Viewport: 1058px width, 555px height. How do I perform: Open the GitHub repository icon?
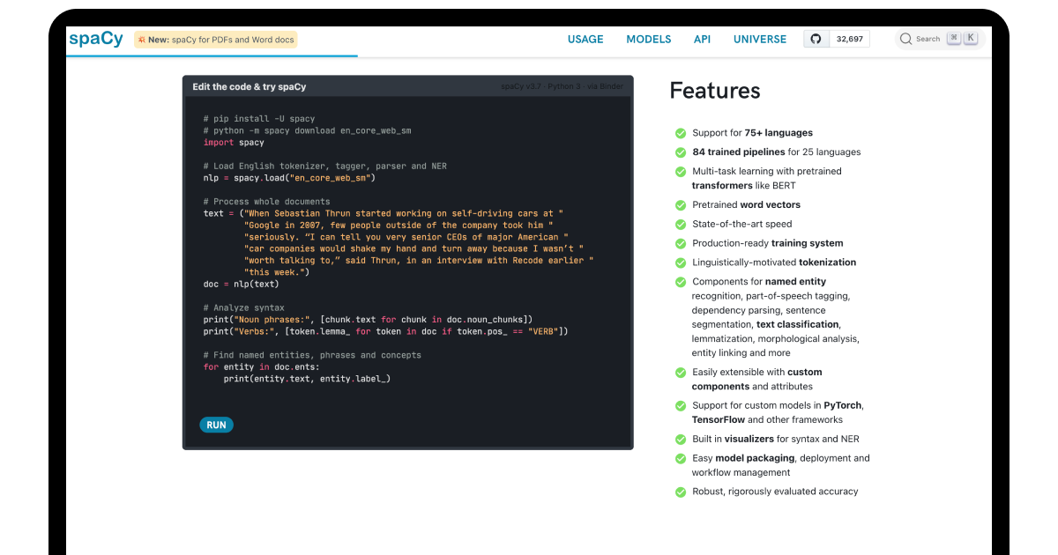click(816, 39)
